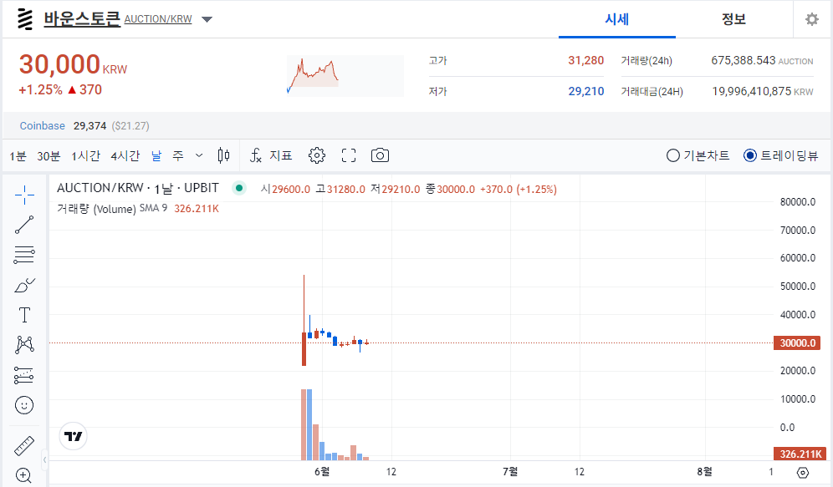Open the extra timeframes chevron dropdown

click(199, 155)
